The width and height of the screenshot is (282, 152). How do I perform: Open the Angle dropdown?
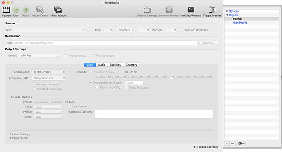[108, 30]
